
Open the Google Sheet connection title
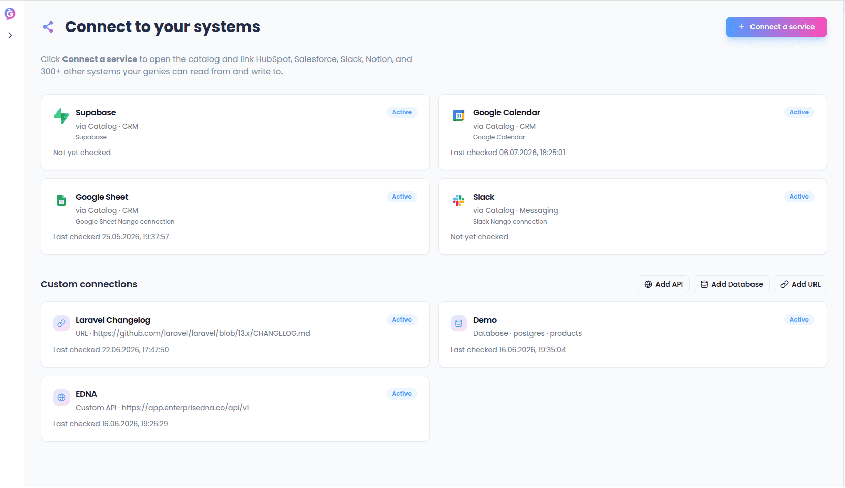(x=102, y=197)
